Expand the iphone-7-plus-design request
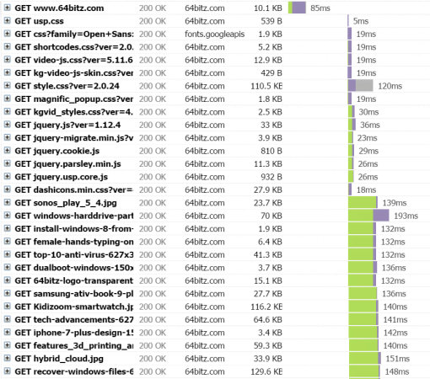430x379 pixels. 8,332
